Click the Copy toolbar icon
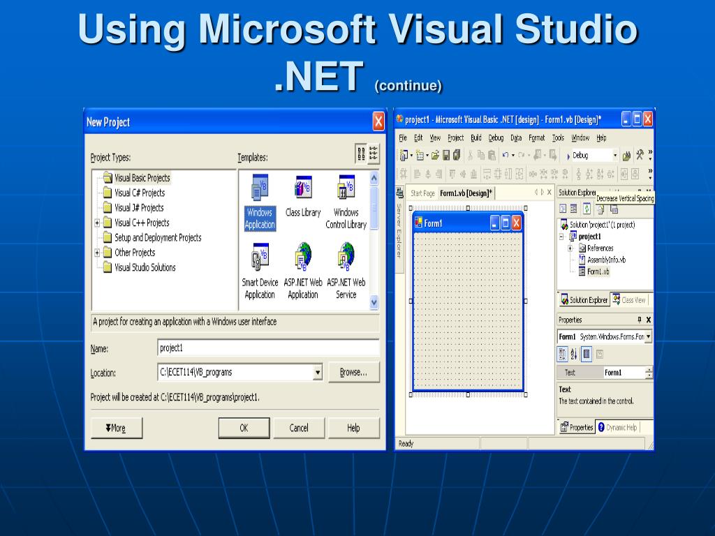Viewport: 715px width, 536px height. click(x=480, y=156)
